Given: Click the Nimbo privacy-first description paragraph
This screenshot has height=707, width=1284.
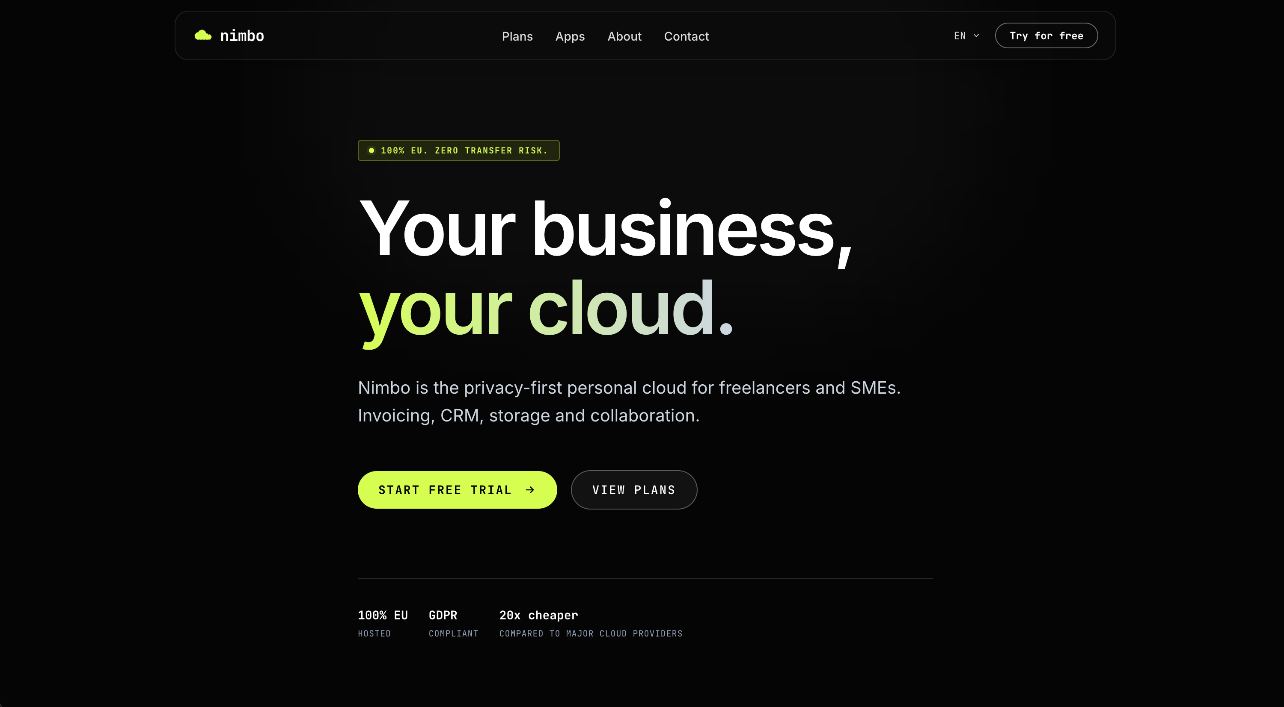Looking at the screenshot, I should click(x=629, y=401).
